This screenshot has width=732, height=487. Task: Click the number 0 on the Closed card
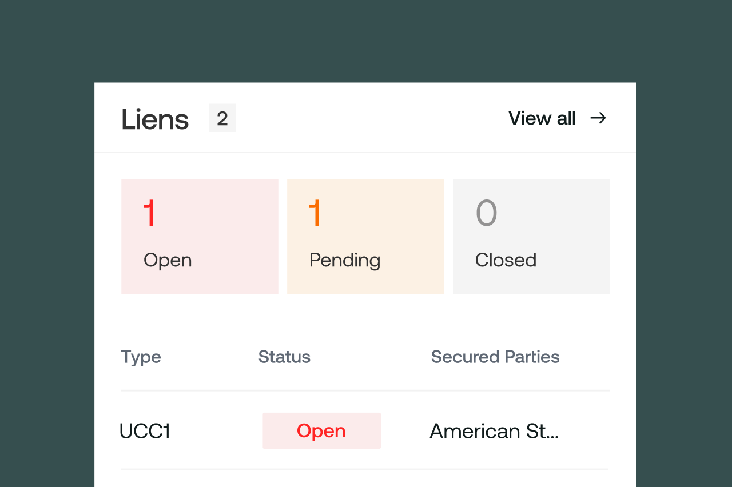tap(486, 213)
